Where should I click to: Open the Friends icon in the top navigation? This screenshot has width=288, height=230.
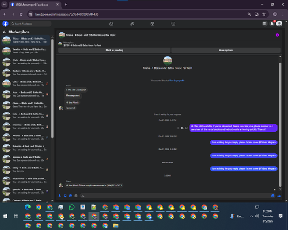132,24
